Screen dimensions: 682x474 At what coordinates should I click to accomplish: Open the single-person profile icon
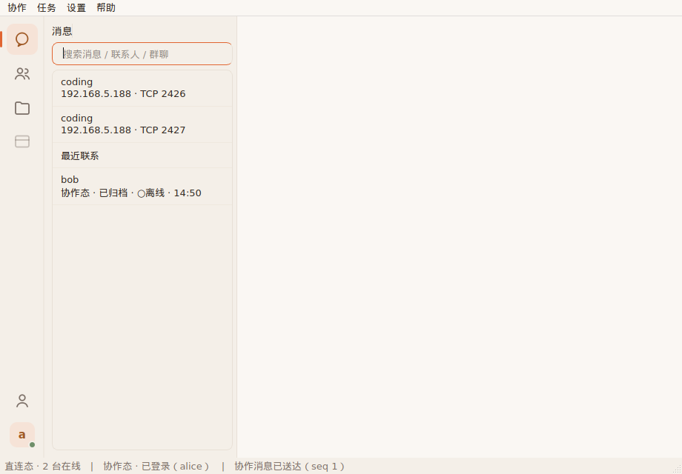coord(22,401)
